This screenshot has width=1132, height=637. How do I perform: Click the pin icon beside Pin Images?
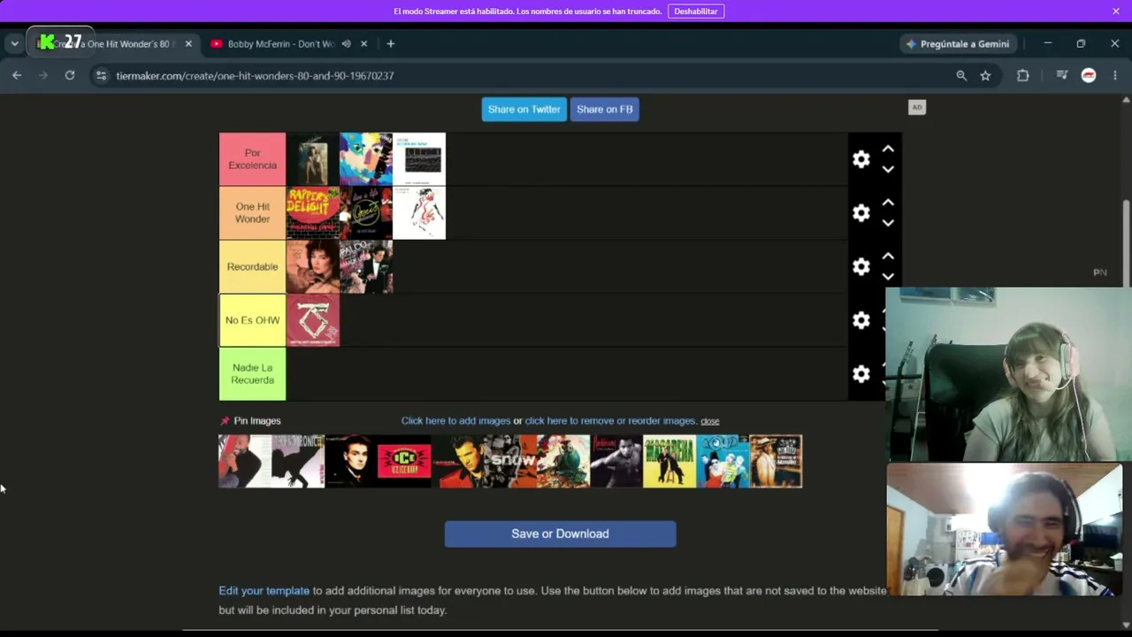[225, 421]
